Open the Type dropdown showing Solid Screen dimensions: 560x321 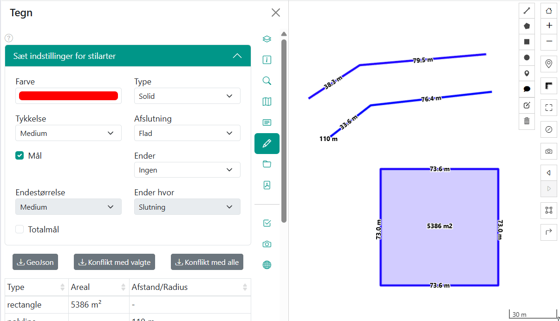pyautogui.click(x=187, y=96)
